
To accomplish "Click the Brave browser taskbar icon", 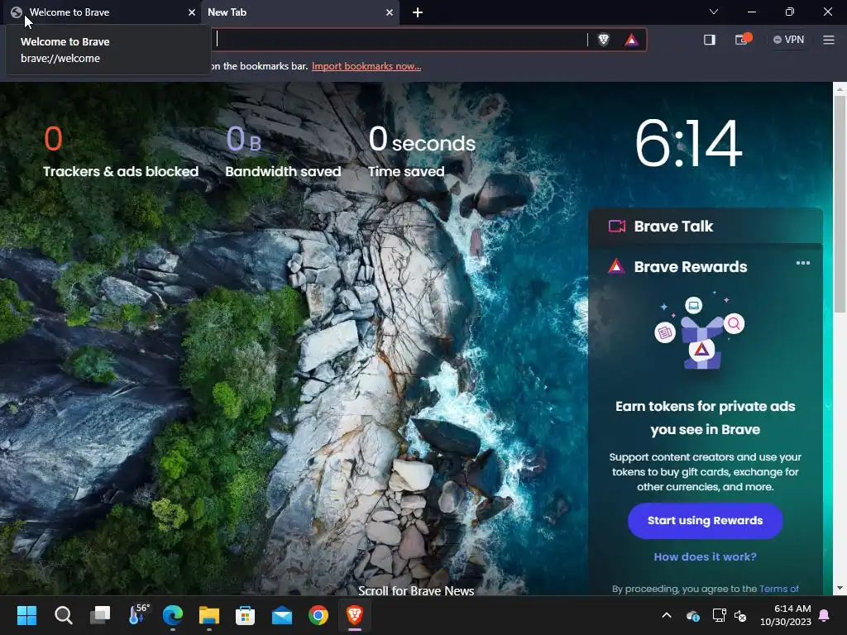I will pos(355,615).
